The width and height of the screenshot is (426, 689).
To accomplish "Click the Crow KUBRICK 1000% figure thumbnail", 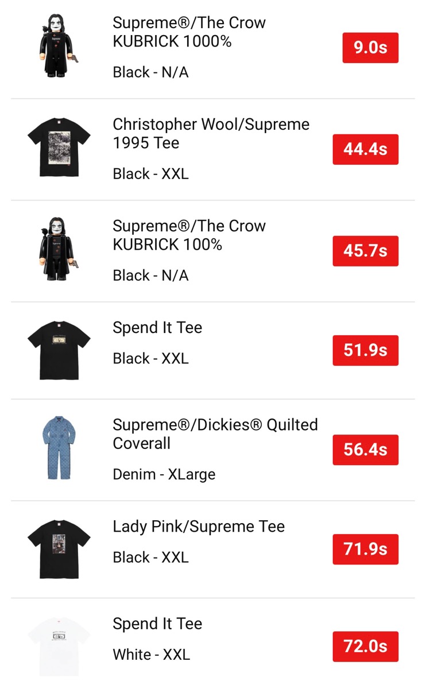I will [59, 46].
